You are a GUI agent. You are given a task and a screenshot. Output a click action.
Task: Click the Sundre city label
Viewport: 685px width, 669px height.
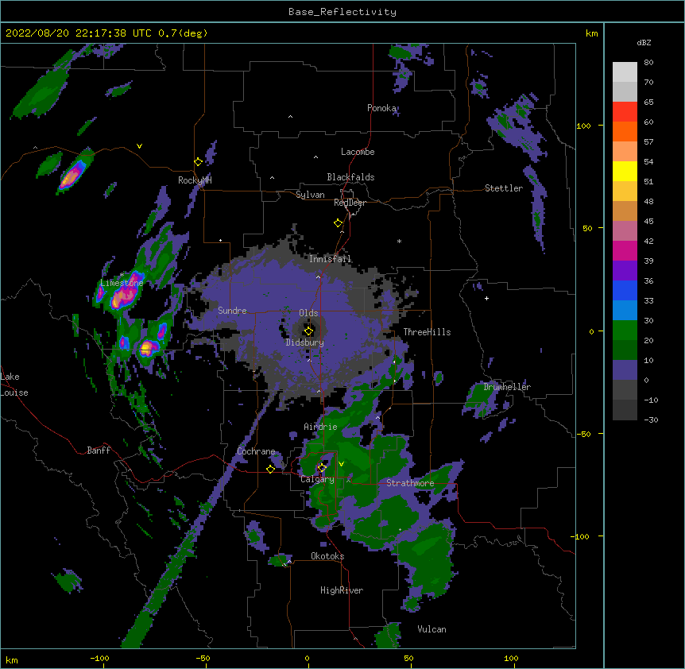coord(232,311)
